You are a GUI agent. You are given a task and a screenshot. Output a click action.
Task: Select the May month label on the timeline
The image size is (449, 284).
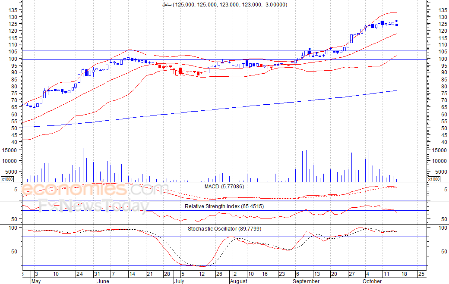pyautogui.click(x=36, y=281)
